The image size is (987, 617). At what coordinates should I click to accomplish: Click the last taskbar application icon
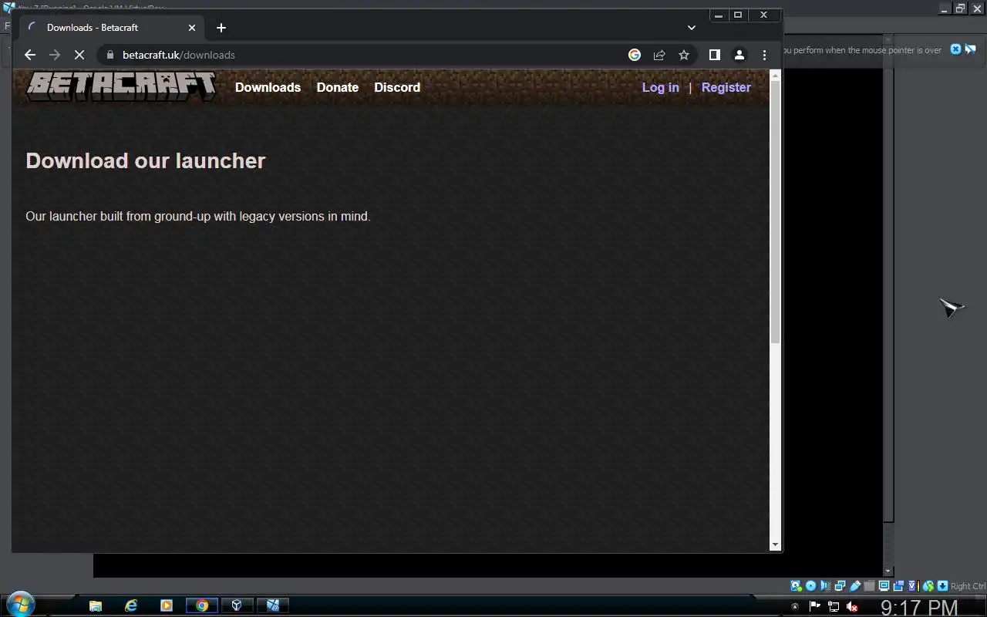pyautogui.click(x=273, y=605)
